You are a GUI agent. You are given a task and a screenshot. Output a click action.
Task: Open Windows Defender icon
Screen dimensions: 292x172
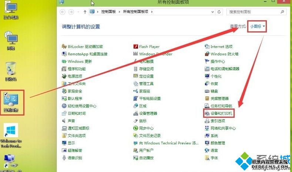coord(135,54)
